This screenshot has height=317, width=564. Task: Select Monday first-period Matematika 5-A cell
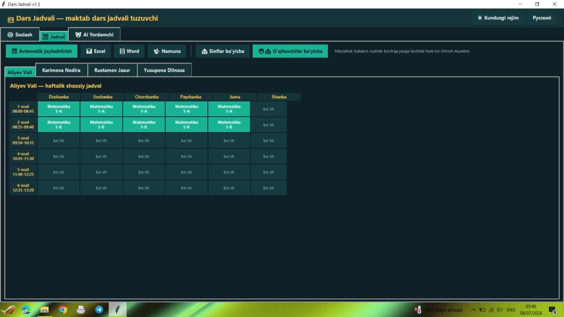tap(59, 109)
